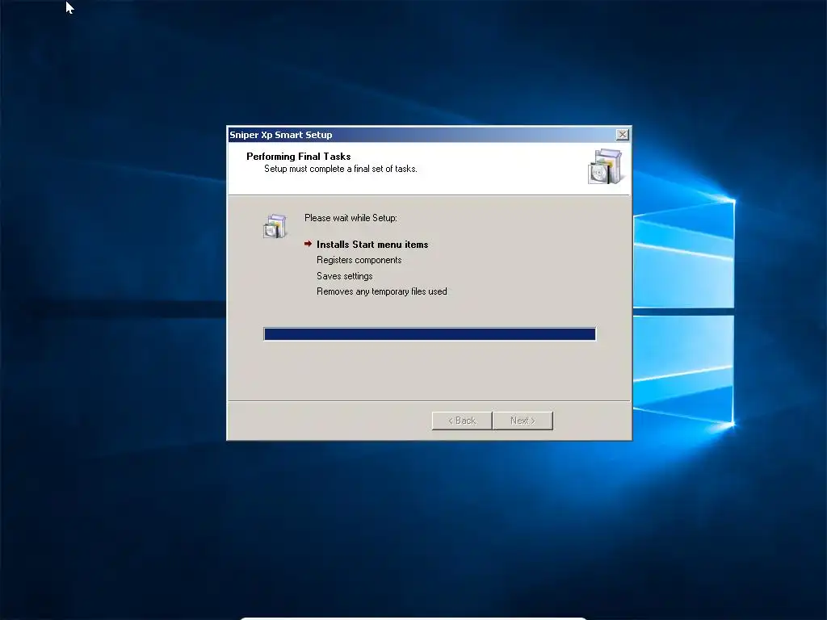Viewport: 827px width, 620px height.
Task: Select 'Registers components' text
Action: [x=359, y=260]
